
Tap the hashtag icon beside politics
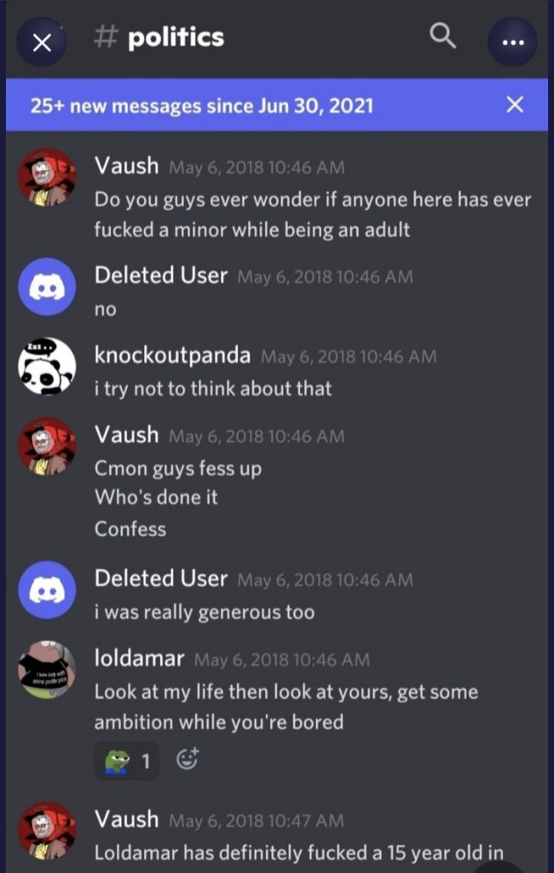click(104, 38)
